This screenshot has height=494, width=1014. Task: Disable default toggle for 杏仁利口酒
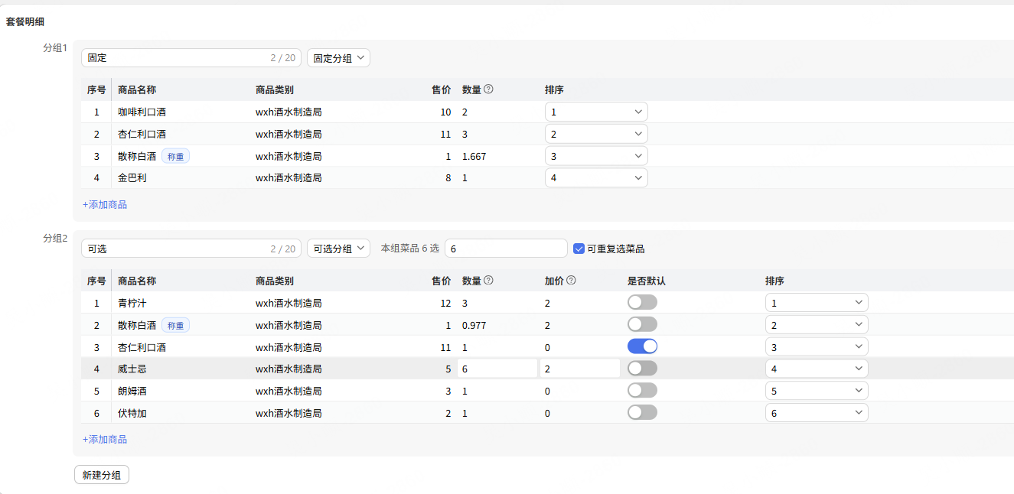point(642,346)
